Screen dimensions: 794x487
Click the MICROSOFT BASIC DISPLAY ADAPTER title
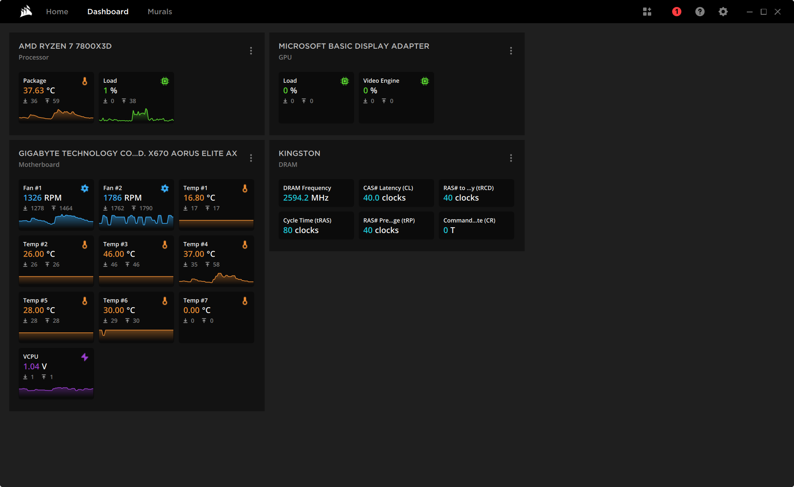click(354, 46)
